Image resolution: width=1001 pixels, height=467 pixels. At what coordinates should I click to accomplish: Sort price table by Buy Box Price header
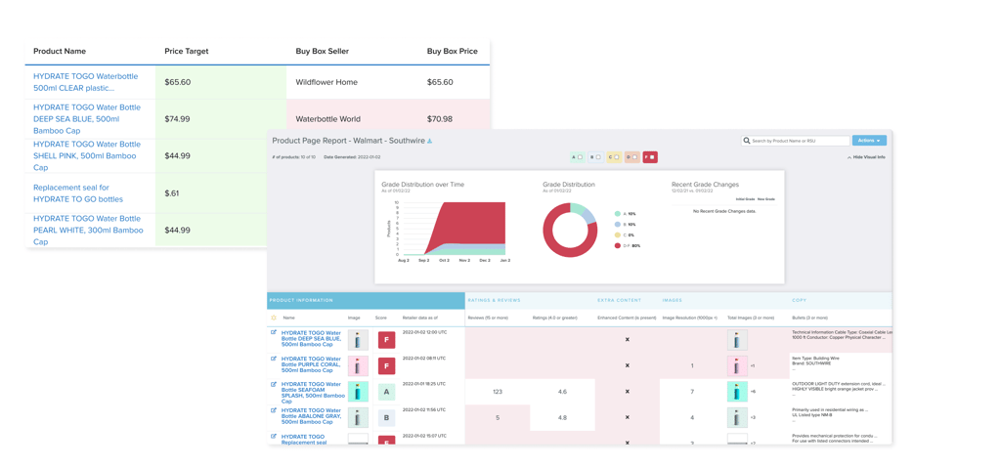[452, 51]
